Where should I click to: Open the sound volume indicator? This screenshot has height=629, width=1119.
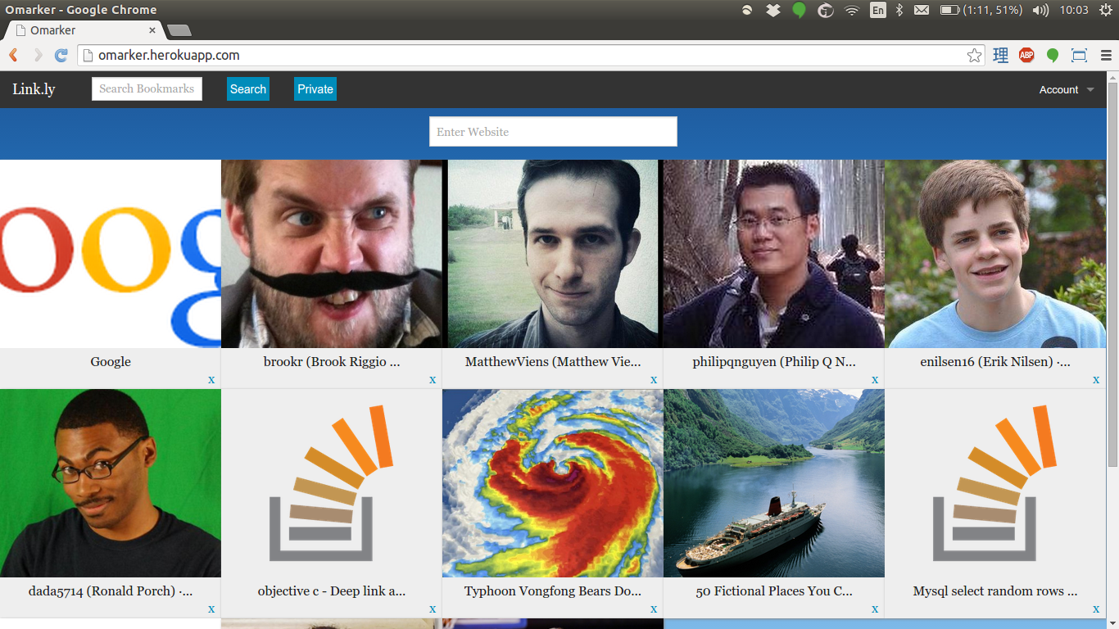(x=1041, y=10)
